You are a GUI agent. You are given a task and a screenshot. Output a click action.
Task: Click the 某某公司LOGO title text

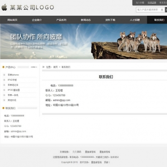coord(32,7)
